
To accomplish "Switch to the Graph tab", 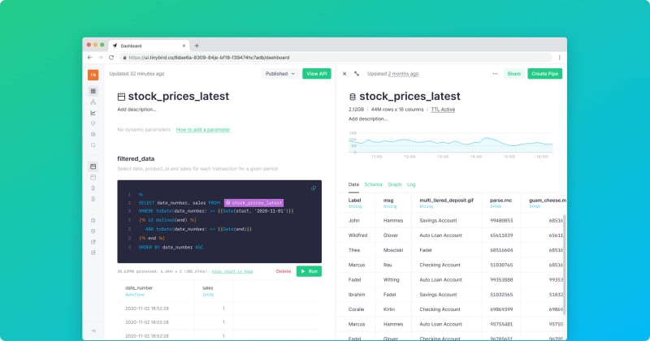I will (394, 184).
